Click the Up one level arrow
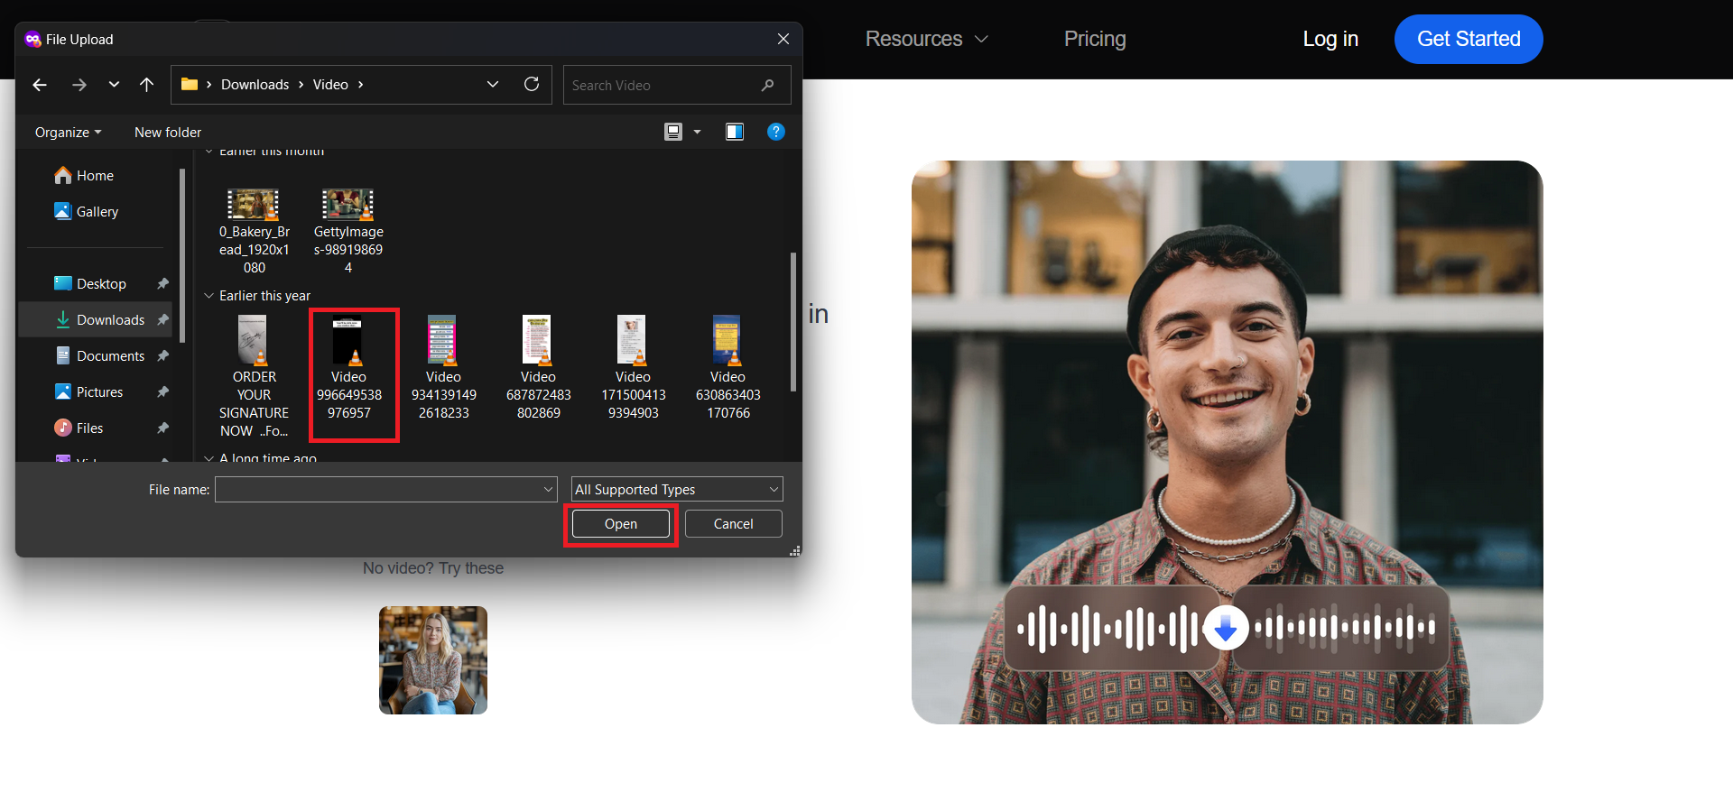Screen dimensions: 1733x792 (x=146, y=85)
